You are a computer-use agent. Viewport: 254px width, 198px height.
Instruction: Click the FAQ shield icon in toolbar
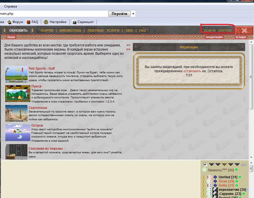click(29, 22)
